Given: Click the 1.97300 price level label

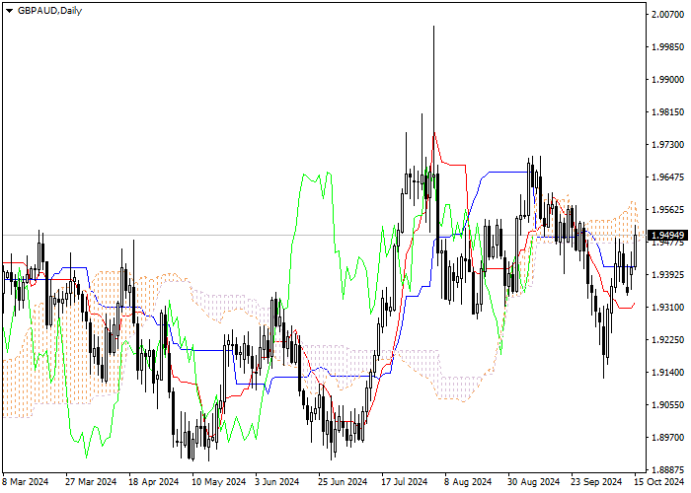Looking at the screenshot, I should [x=667, y=145].
